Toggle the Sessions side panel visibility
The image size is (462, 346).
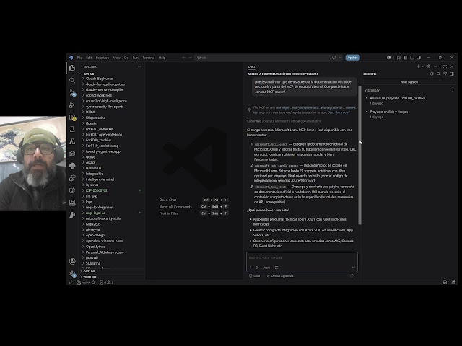[452, 74]
